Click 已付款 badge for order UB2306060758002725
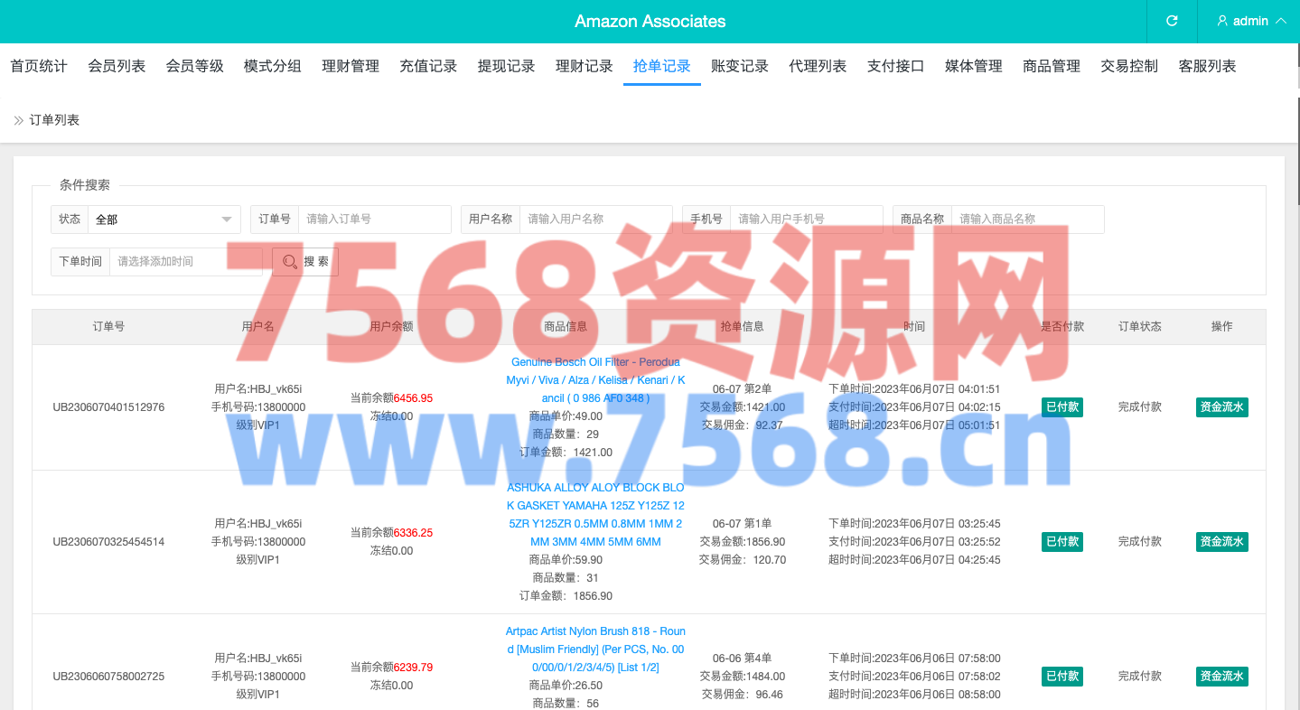The width and height of the screenshot is (1300, 710). pyautogui.click(x=1062, y=677)
